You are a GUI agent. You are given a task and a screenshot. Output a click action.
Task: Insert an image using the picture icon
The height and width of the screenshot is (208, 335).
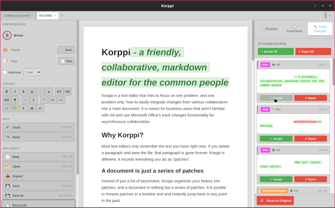pyautogui.click(x=15, y=108)
